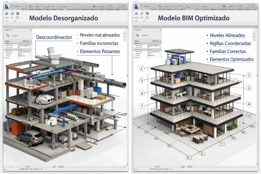This screenshot has height=174, width=261.
Task: Click the search magnifier in the Properties palette
Action: 8,35
